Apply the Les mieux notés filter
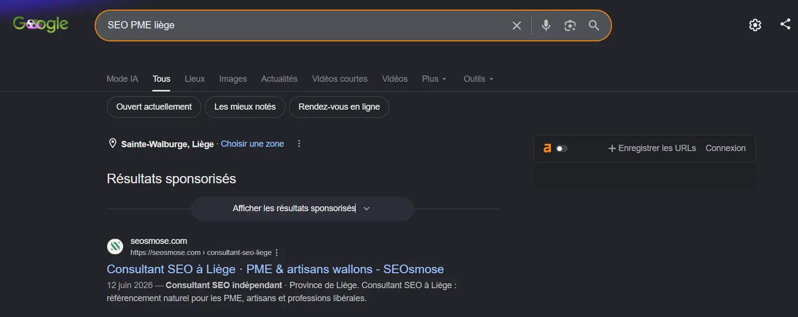The height and width of the screenshot is (317, 798). click(245, 107)
